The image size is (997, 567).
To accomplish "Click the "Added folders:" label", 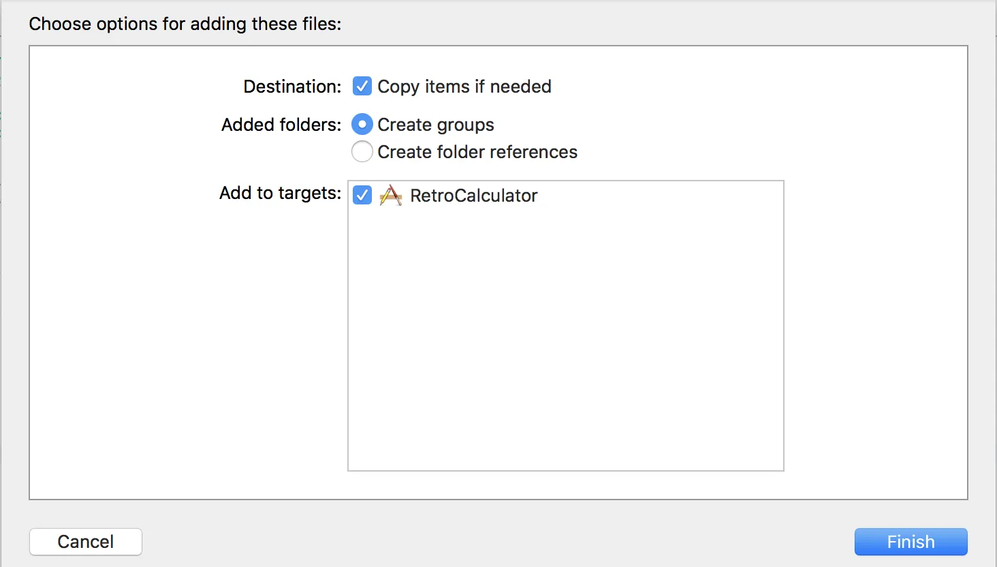I will click(281, 125).
